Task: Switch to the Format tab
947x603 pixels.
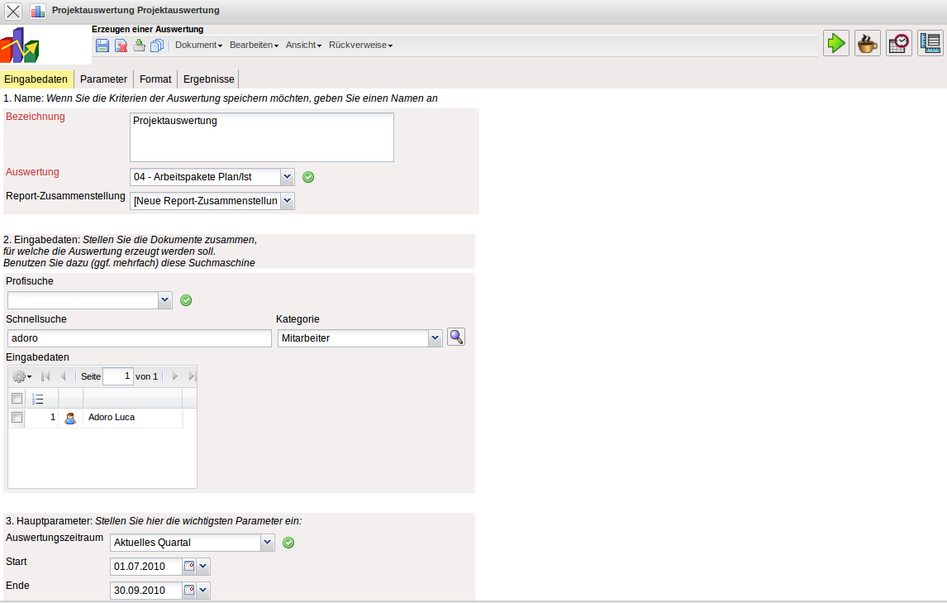Action: click(155, 79)
